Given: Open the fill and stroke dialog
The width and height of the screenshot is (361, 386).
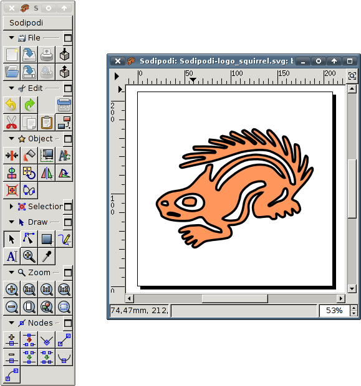Looking at the screenshot, I should [x=29, y=156].
